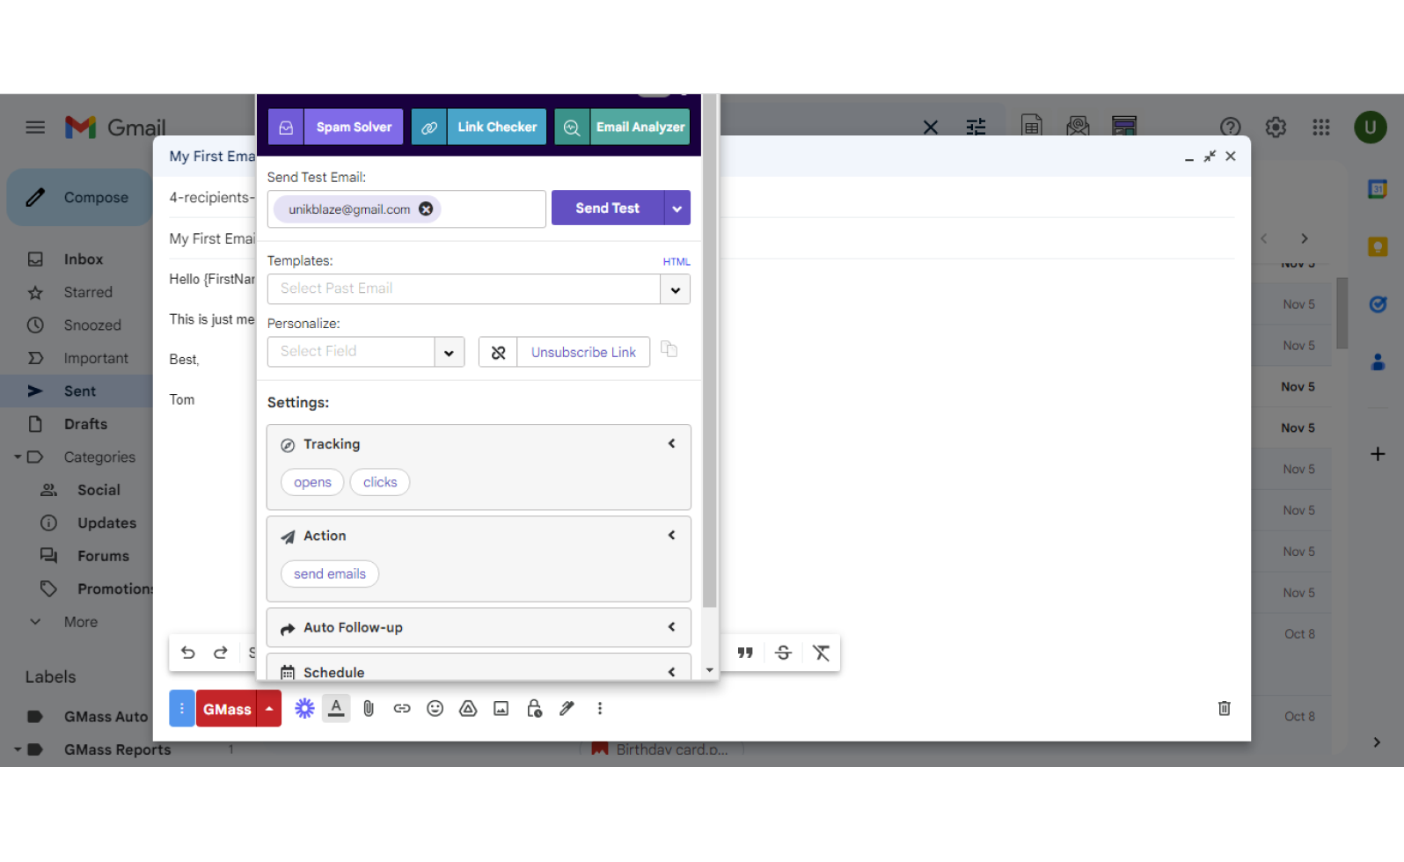
Task: Toggle opens tracking option
Action: pos(312,482)
